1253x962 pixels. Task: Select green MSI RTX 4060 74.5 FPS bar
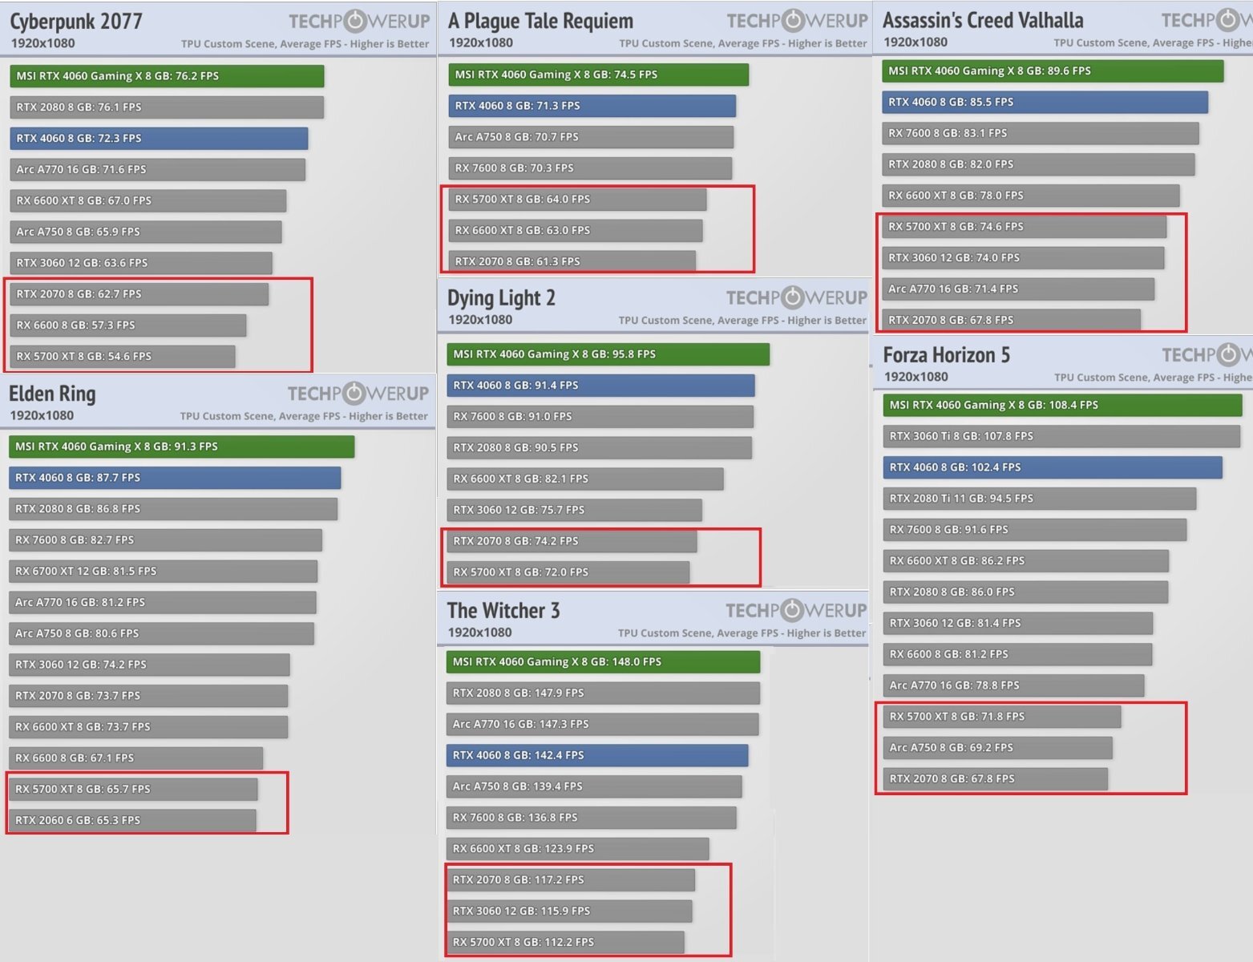[x=599, y=75]
